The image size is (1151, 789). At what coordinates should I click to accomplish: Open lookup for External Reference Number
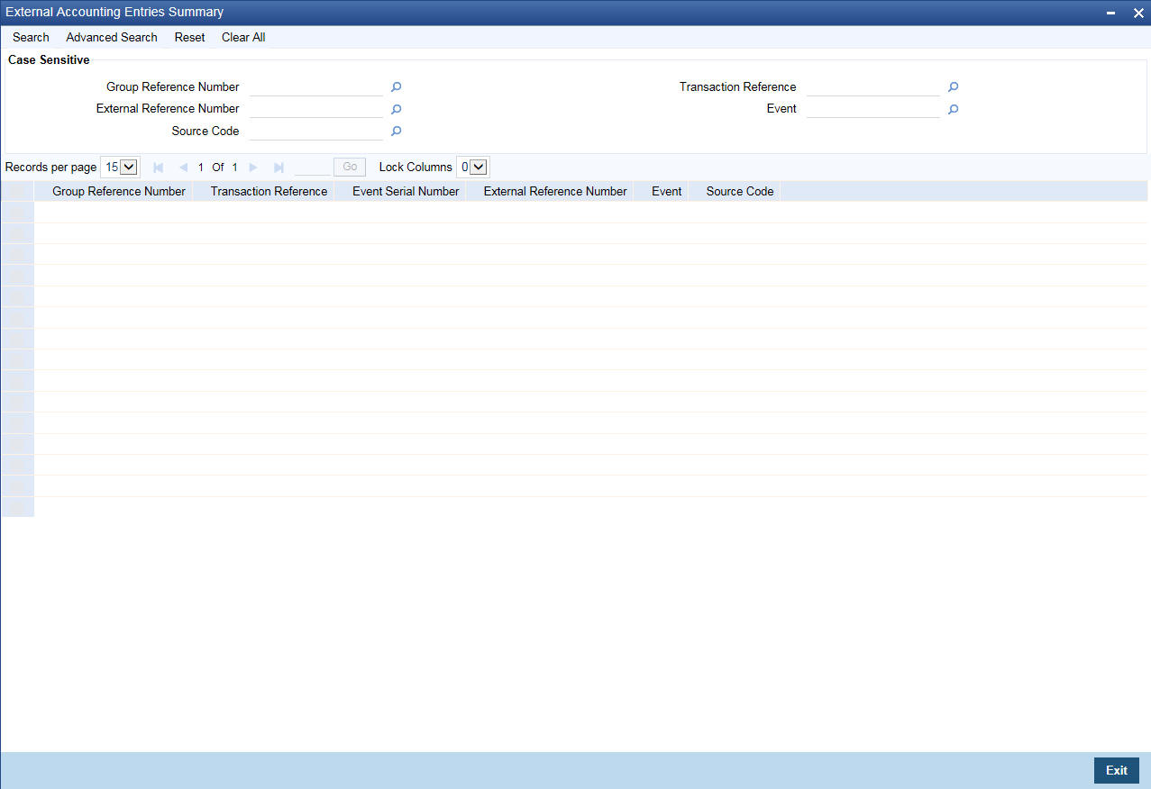tap(396, 109)
